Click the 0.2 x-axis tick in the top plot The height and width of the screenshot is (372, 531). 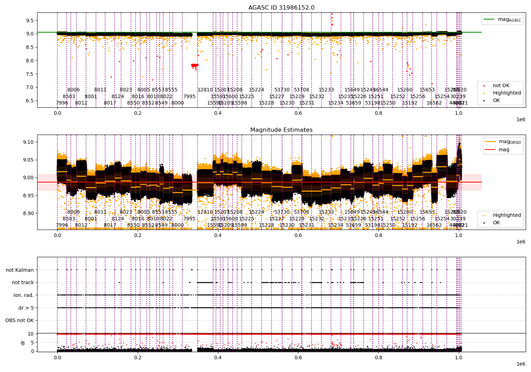point(138,113)
